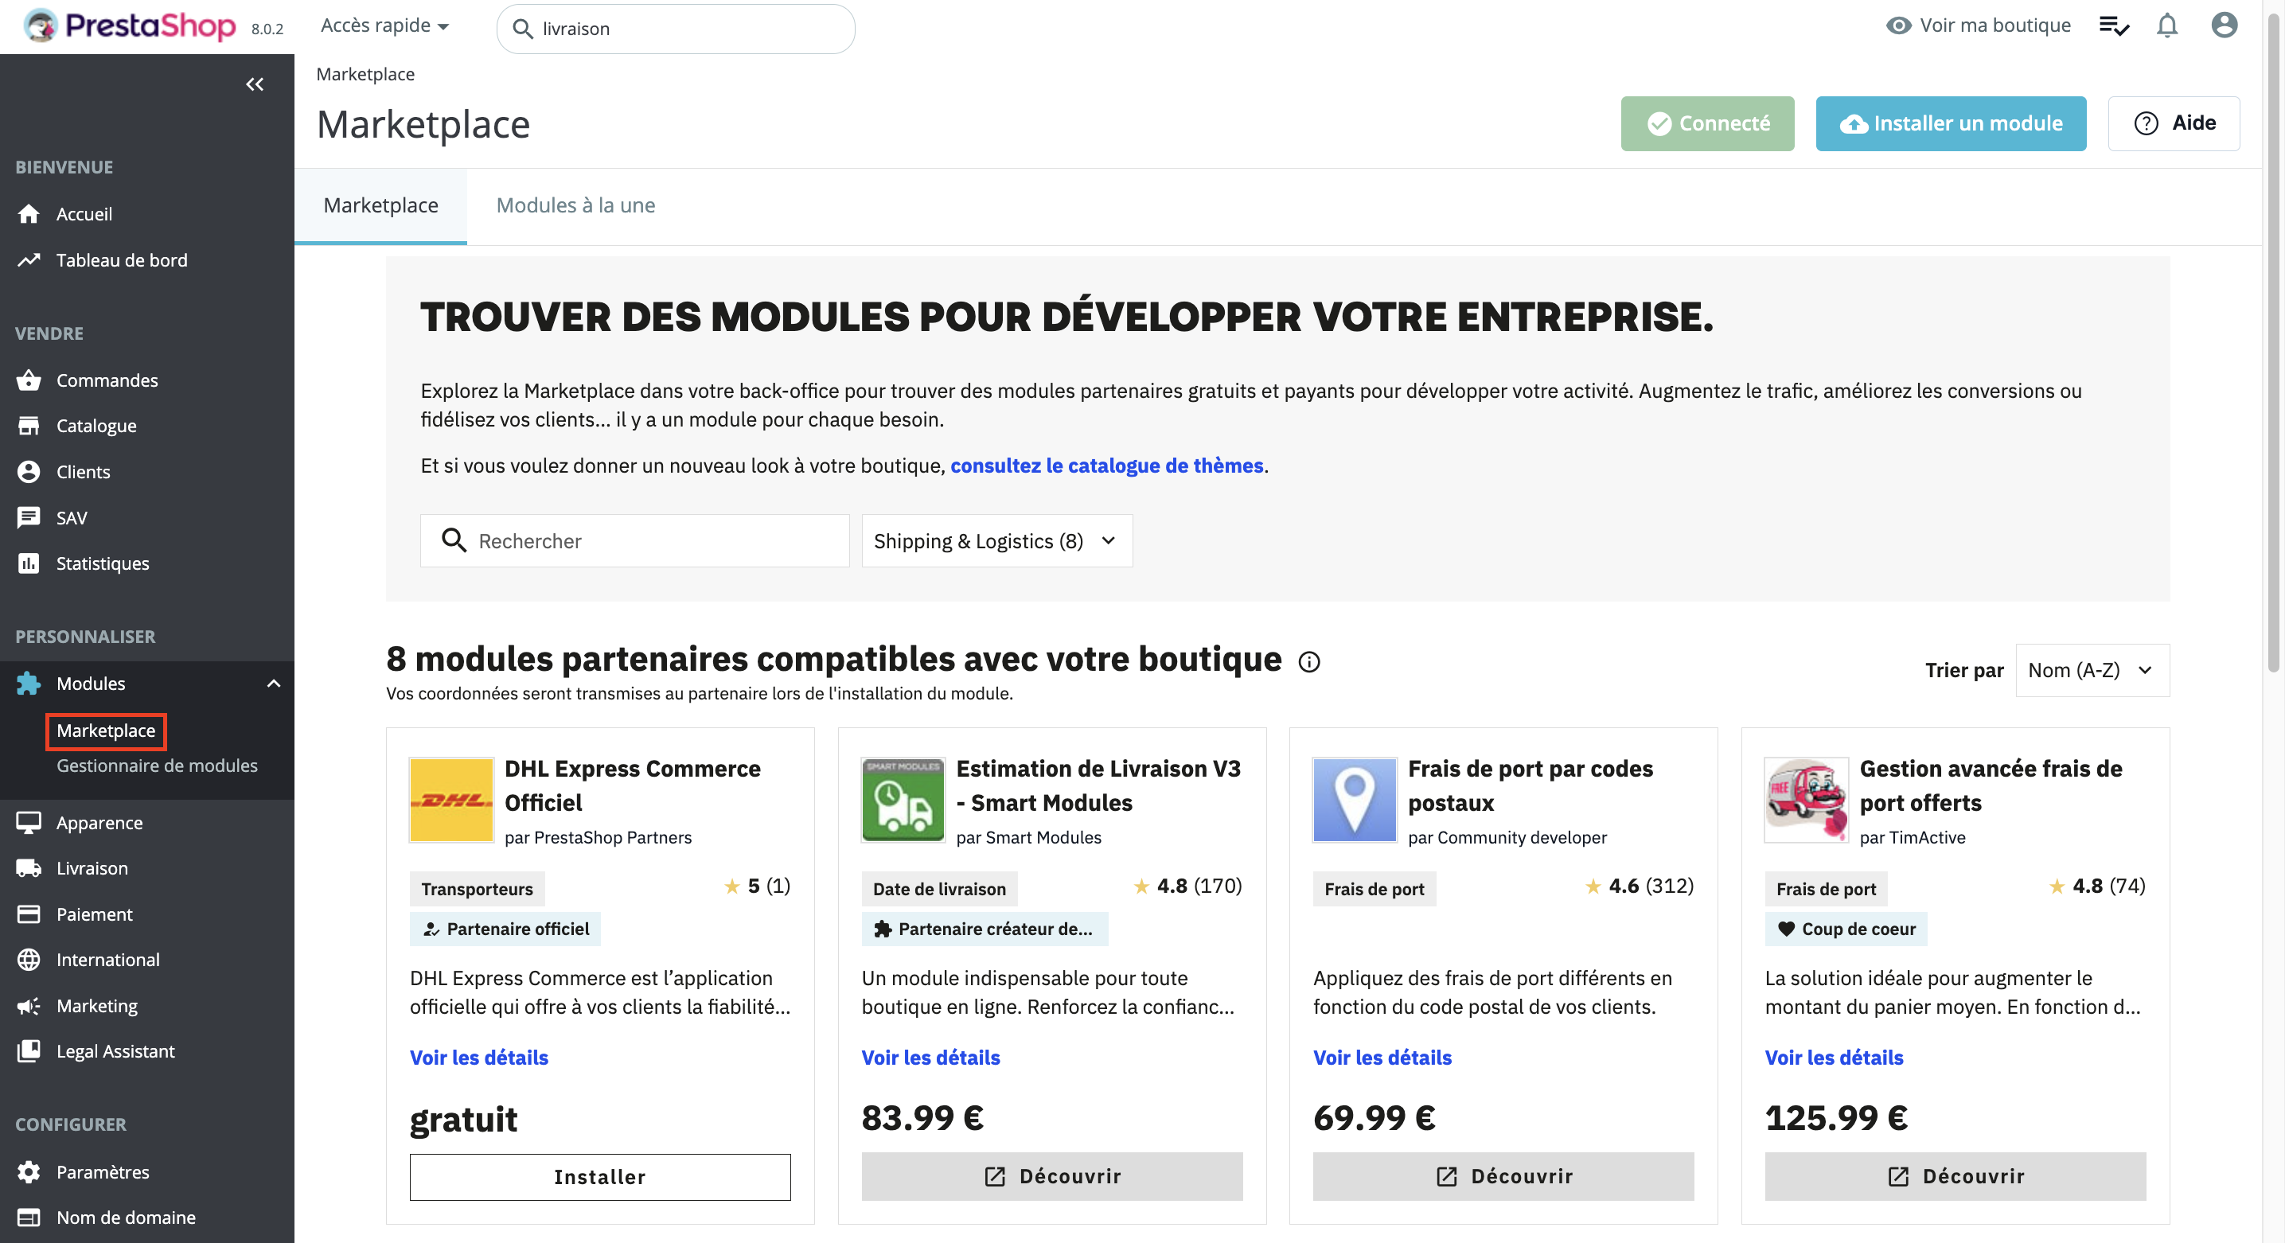Click Découvrir for Gestion avancée frais de port

point(1955,1176)
